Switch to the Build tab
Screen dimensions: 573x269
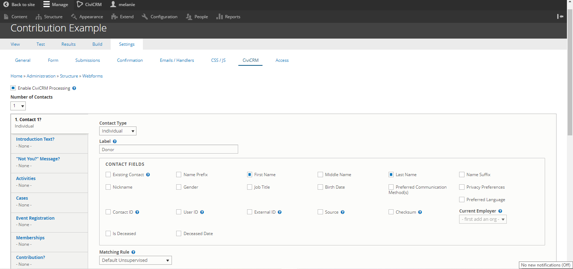click(97, 44)
